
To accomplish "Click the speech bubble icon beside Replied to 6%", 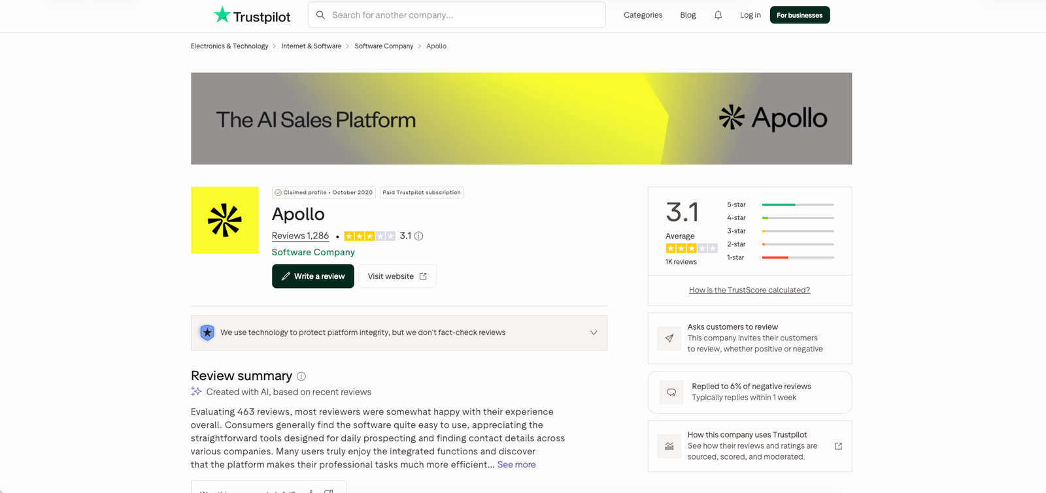I will point(671,392).
